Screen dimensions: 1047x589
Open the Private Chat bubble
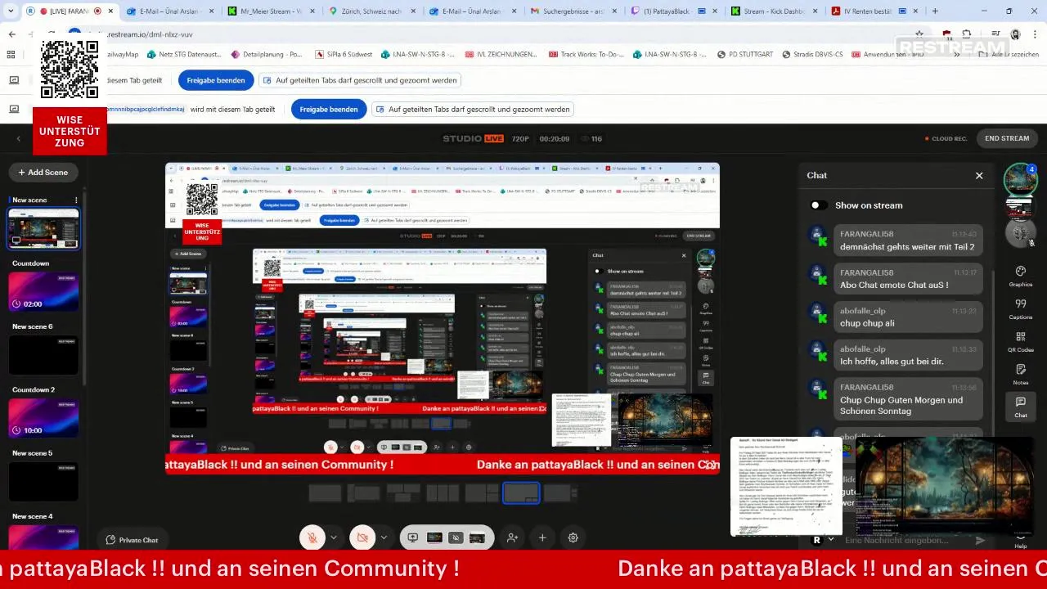point(132,540)
